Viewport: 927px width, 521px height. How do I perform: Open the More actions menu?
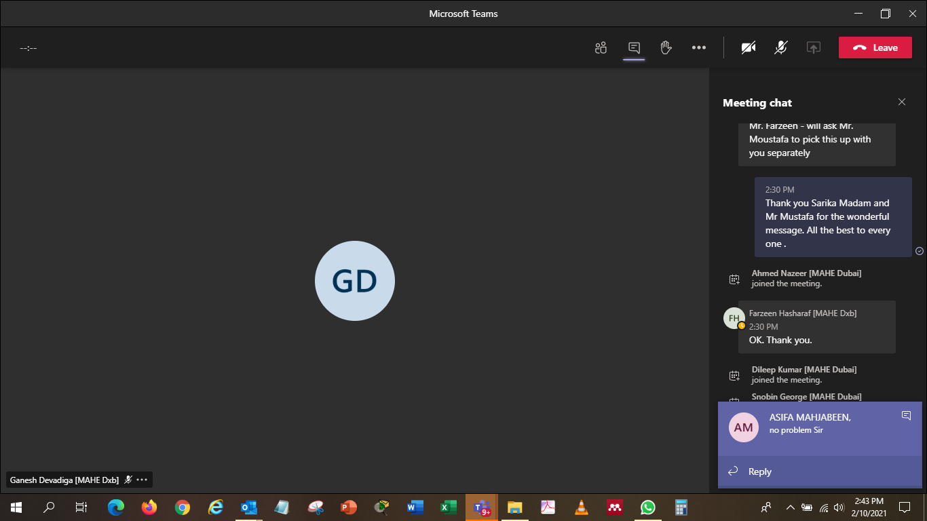point(699,47)
